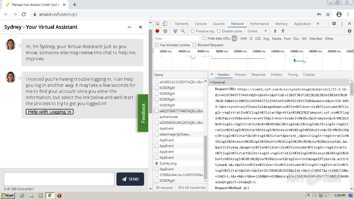Select the data:image/gif;base request row
354x199 pixels.
pos(179,134)
